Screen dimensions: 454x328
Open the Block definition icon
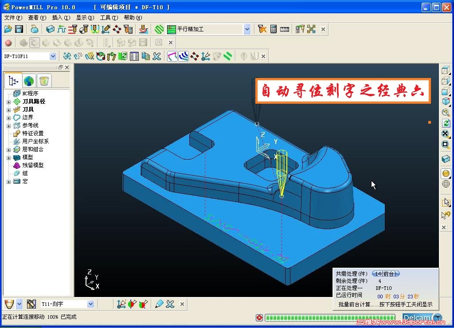pyautogui.click(x=50, y=29)
